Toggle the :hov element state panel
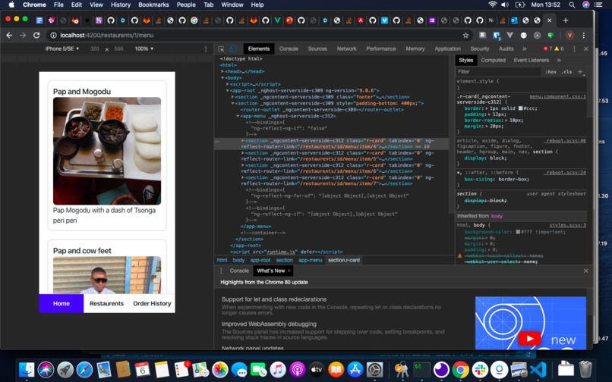Image resolution: width=612 pixels, height=382 pixels. [550, 72]
